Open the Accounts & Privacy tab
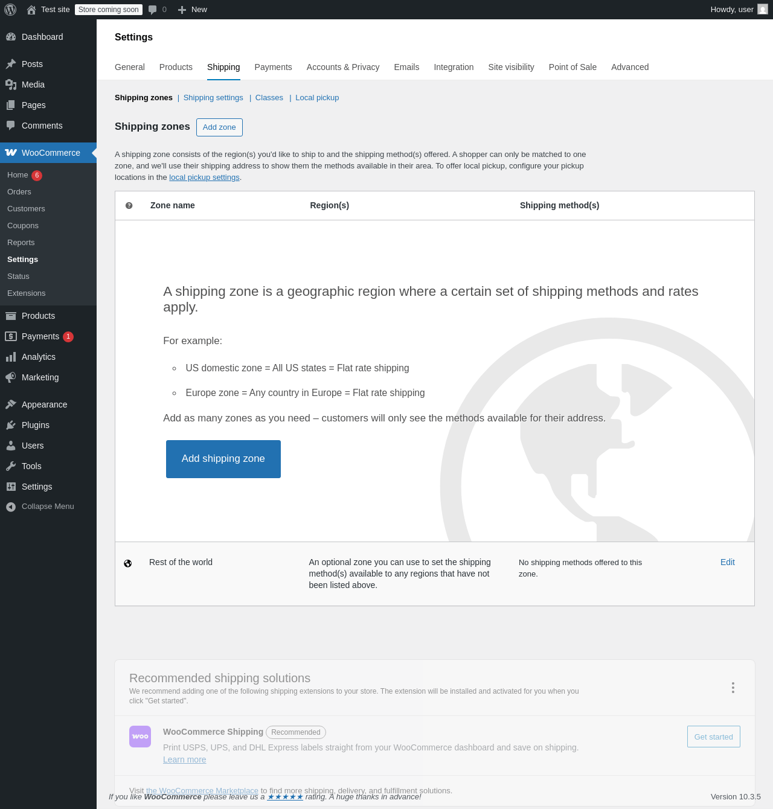This screenshot has height=809, width=773. 343,67
